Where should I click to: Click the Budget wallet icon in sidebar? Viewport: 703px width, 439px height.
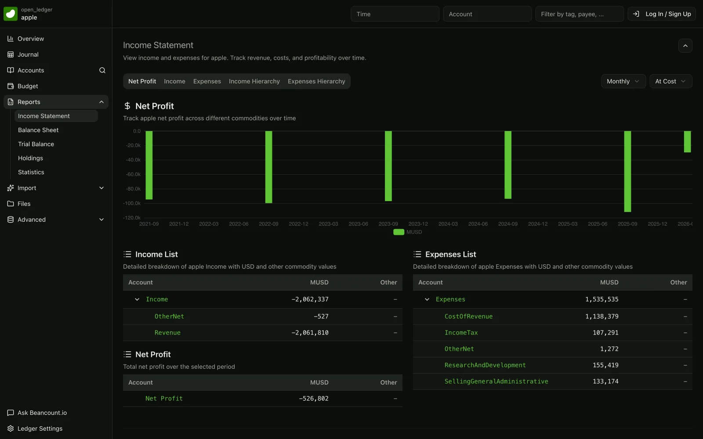pos(11,86)
